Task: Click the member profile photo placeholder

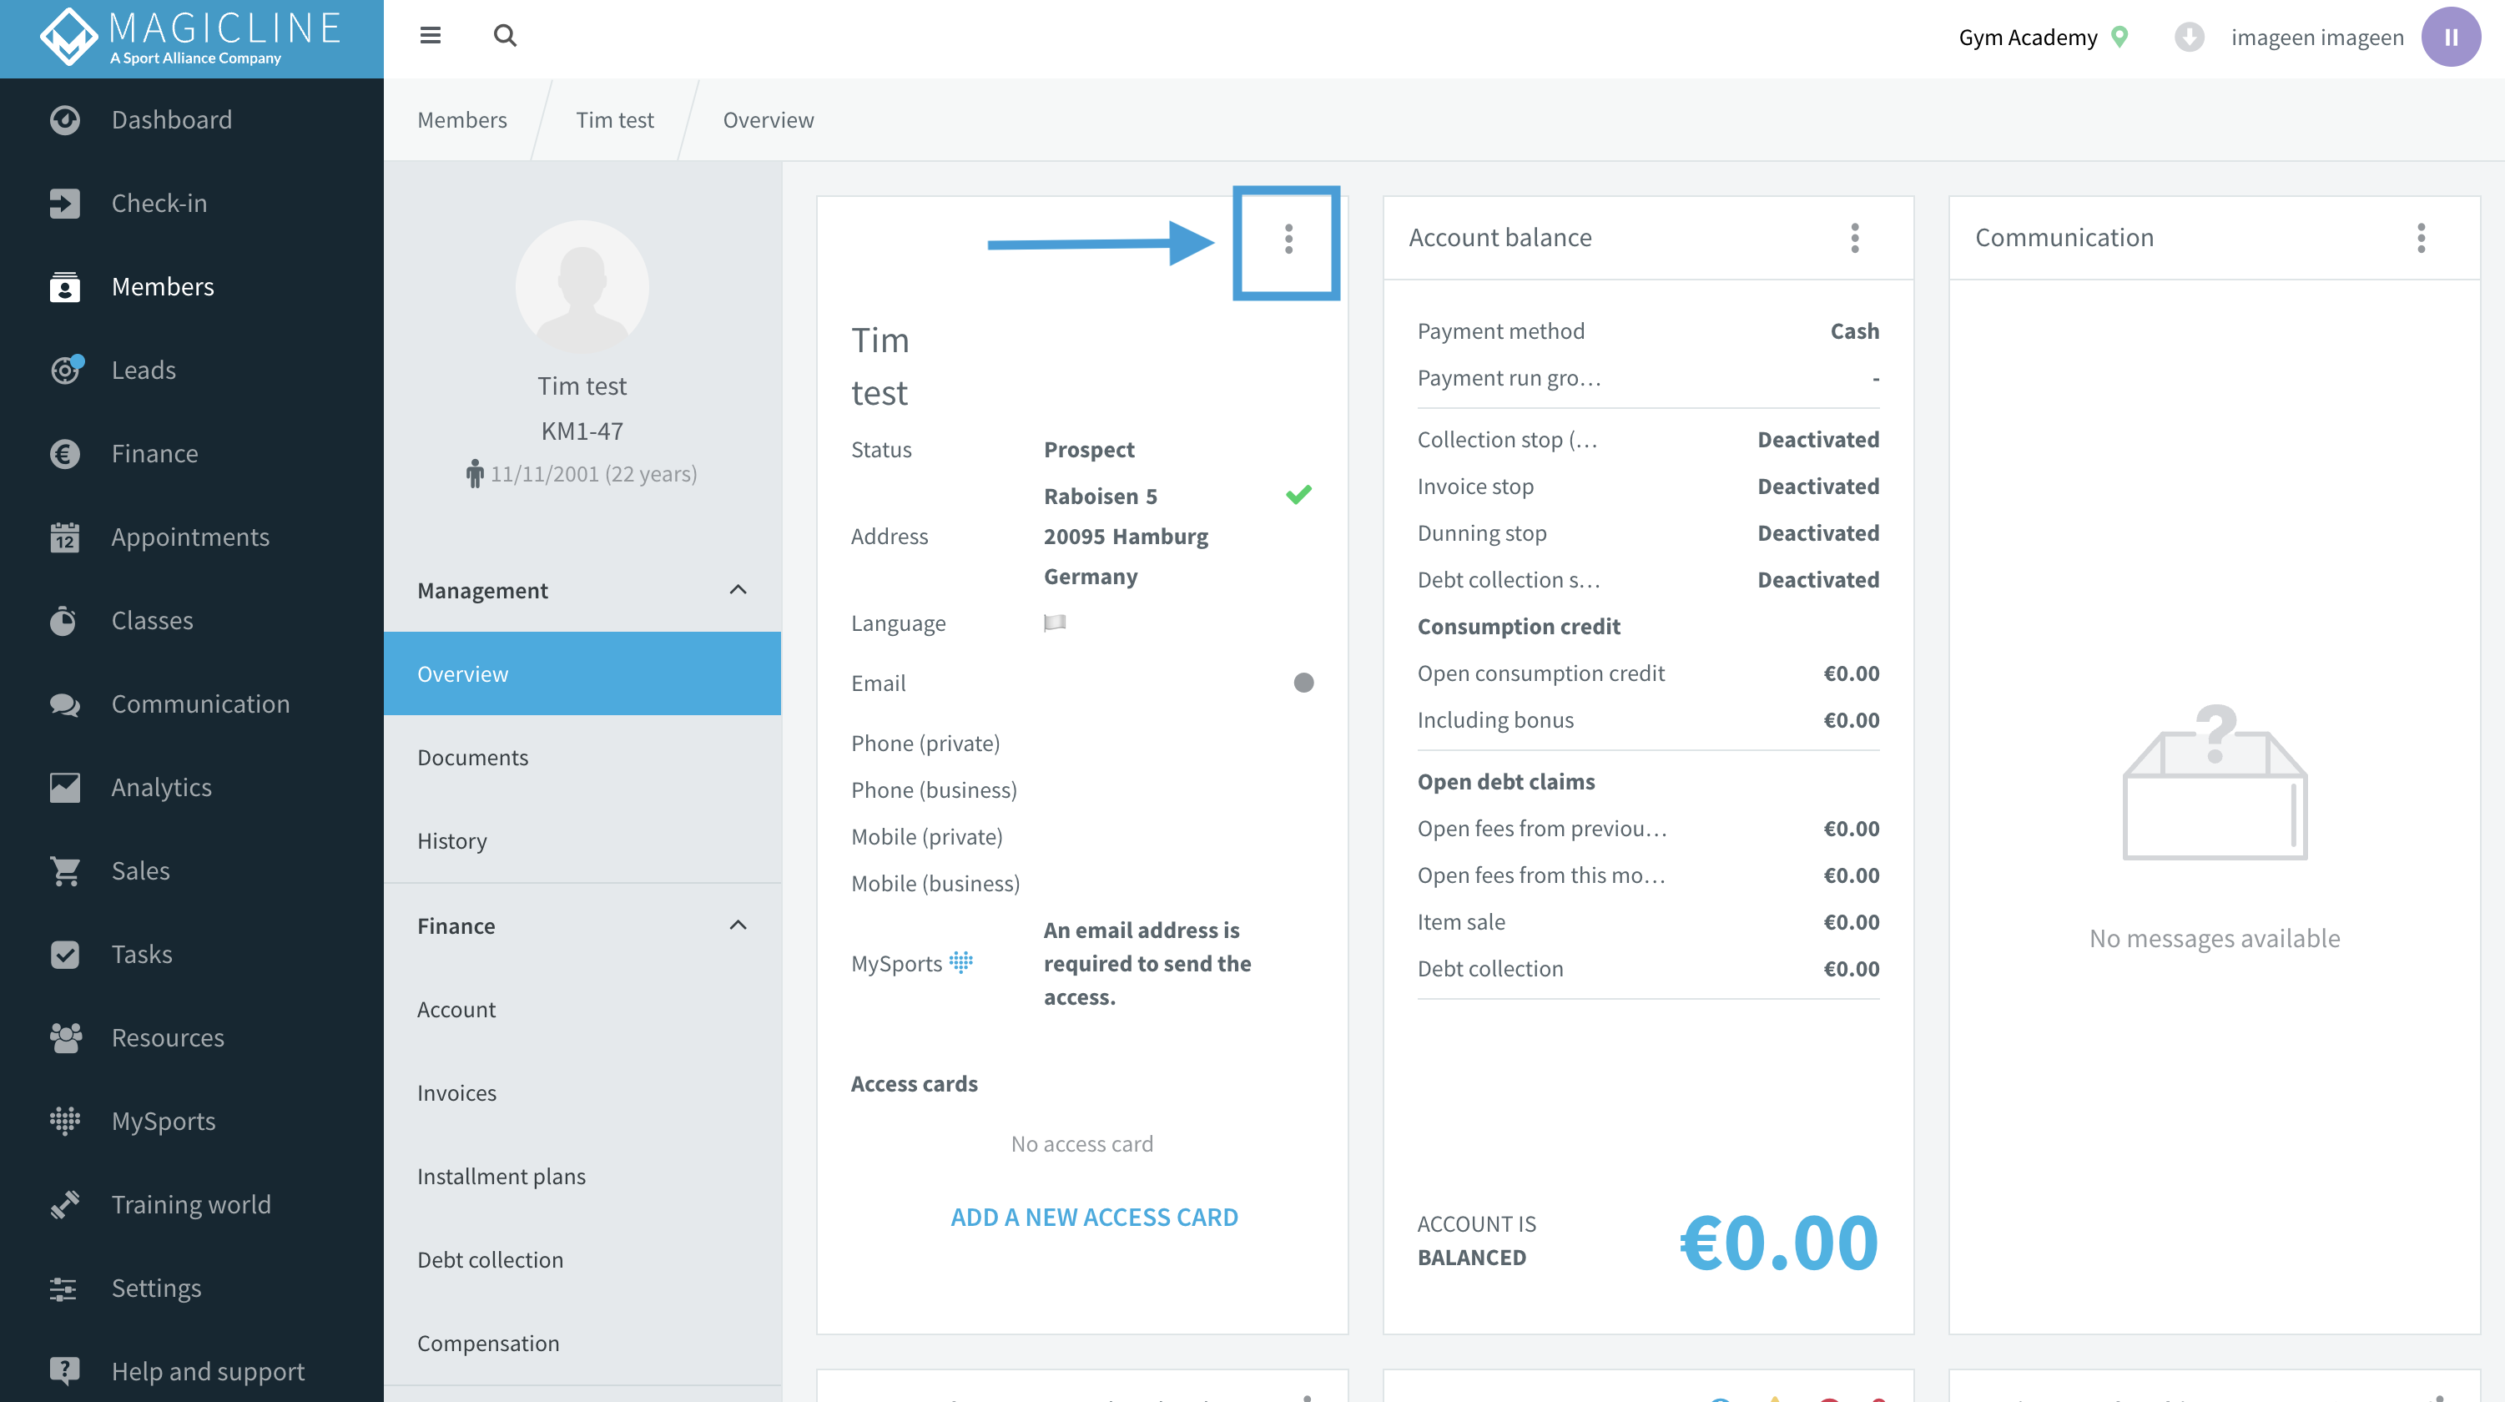Action: coord(582,287)
